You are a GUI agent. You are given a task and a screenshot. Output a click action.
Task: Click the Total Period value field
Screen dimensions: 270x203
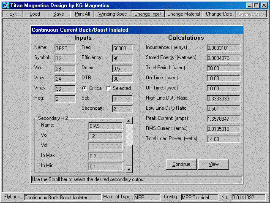point(224,68)
